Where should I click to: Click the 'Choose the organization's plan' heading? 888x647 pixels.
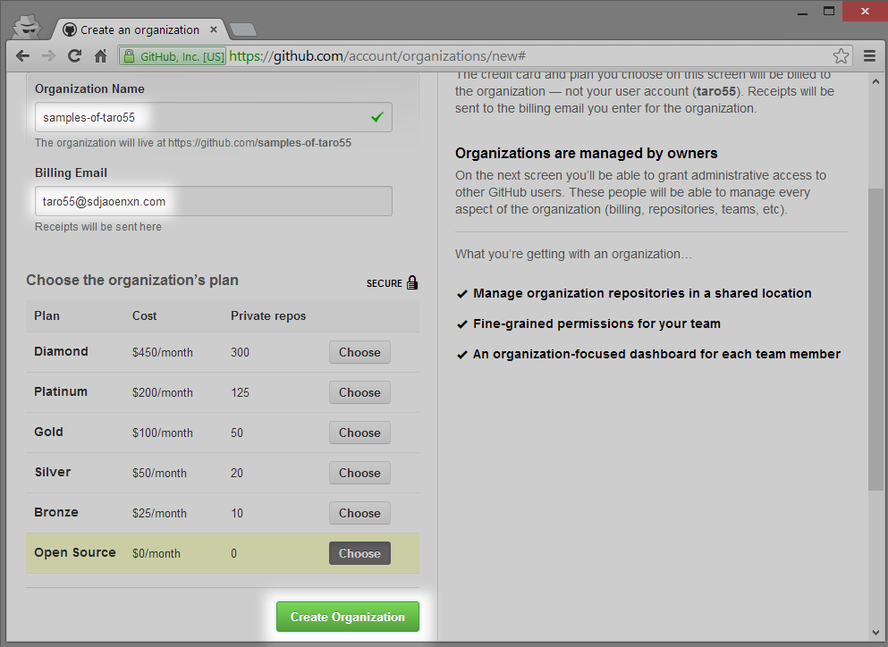point(132,281)
